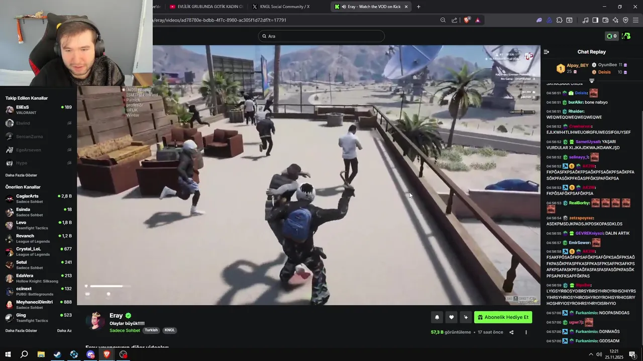Open a new browser tab
The height and width of the screenshot is (361, 643).
418,7
